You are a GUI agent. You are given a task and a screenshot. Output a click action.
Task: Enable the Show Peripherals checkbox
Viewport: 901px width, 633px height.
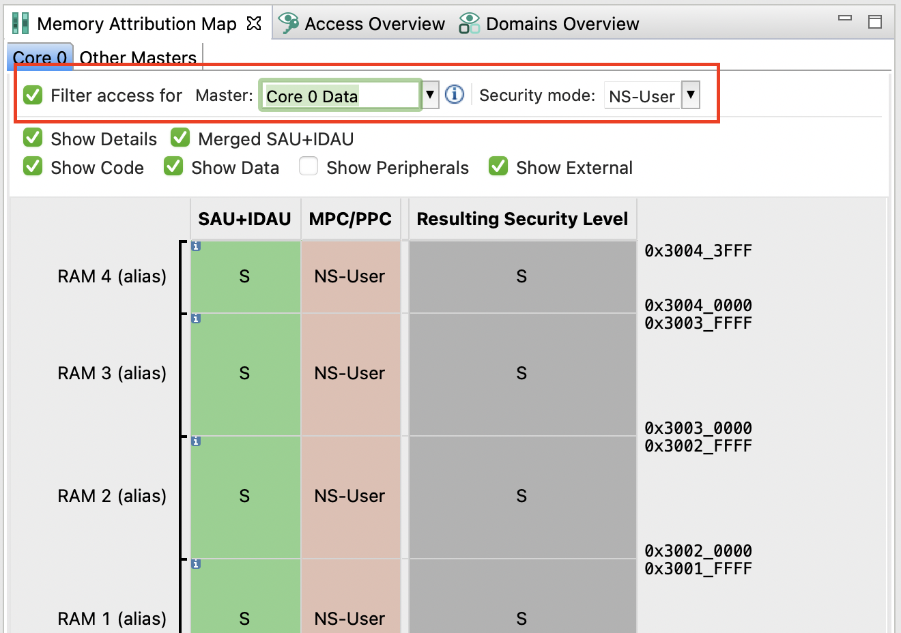pos(309,166)
